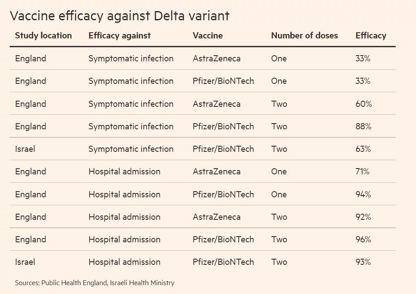This screenshot has width=416, height=294.
Task: Click "Israel" in the hospital admission row
Action: tap(25, 262)
